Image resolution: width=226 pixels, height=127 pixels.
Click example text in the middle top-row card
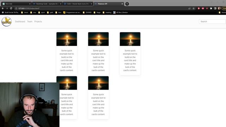coord(99,60)
